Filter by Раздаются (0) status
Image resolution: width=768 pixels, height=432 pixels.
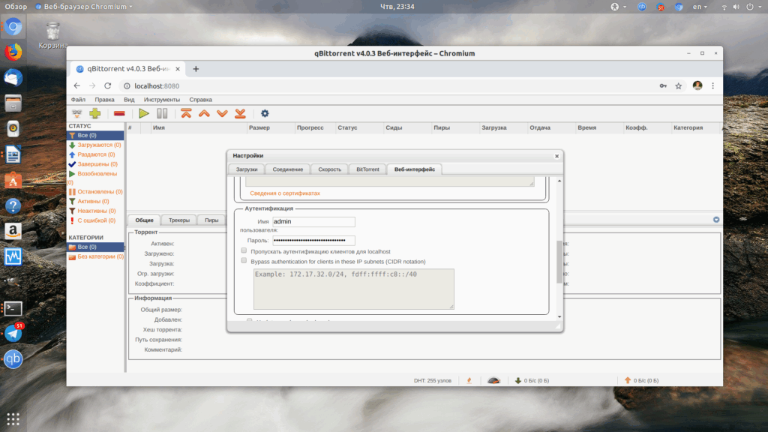(x=96, y=154)
